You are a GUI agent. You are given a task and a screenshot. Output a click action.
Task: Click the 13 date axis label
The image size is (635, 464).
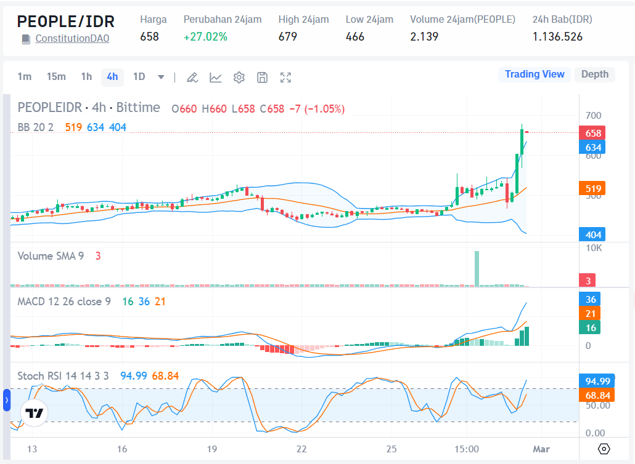[x=32, y=449]
